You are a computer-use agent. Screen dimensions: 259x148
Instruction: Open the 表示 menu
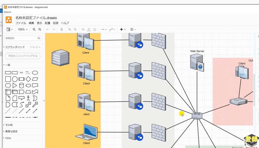pyautogui.click(x=40, y=23)
